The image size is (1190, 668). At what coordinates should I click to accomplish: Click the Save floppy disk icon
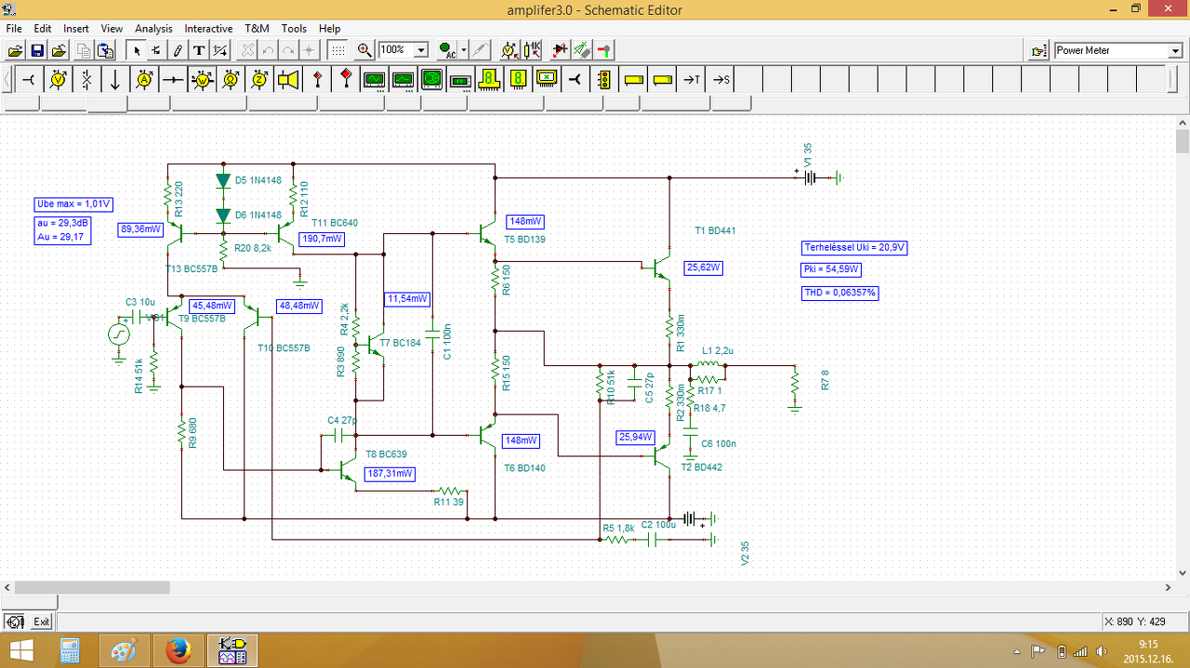click(37, 50)
